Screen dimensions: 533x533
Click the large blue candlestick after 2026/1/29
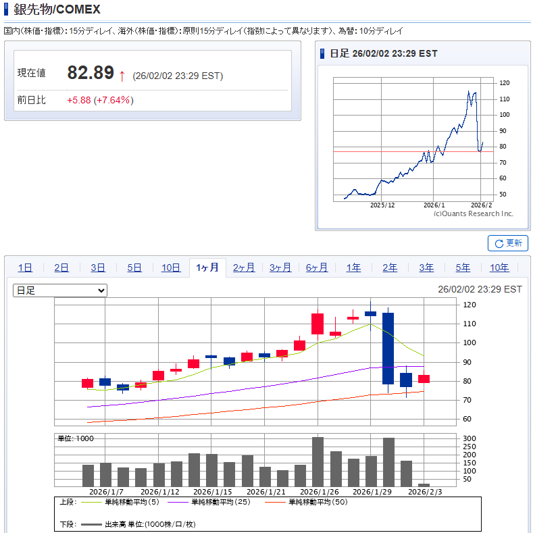388,348
